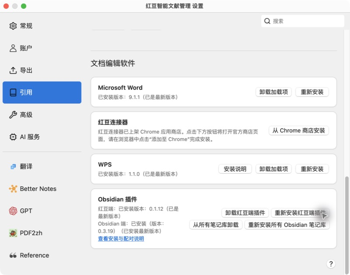This screenshot has width=350, height=275.
Task: Switch to the 导出 pane
Action: 42,71
